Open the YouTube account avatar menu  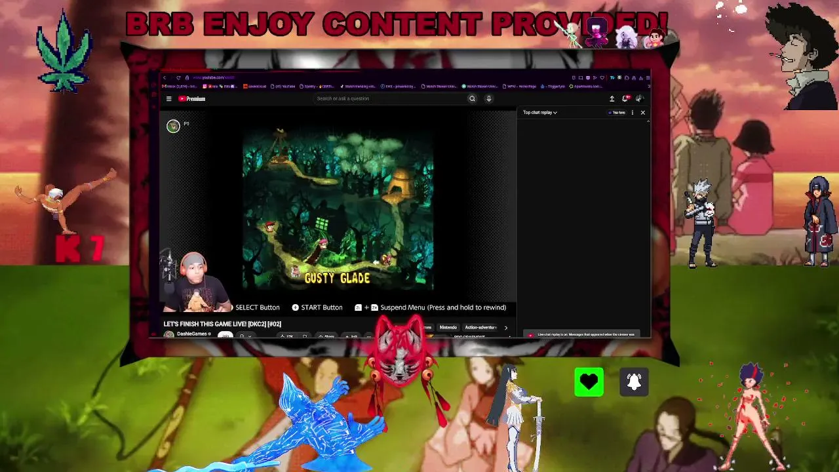coord(639,99)
